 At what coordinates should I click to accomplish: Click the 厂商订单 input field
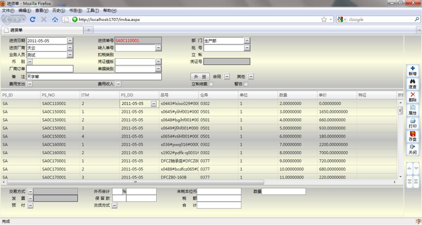point(50,69)
